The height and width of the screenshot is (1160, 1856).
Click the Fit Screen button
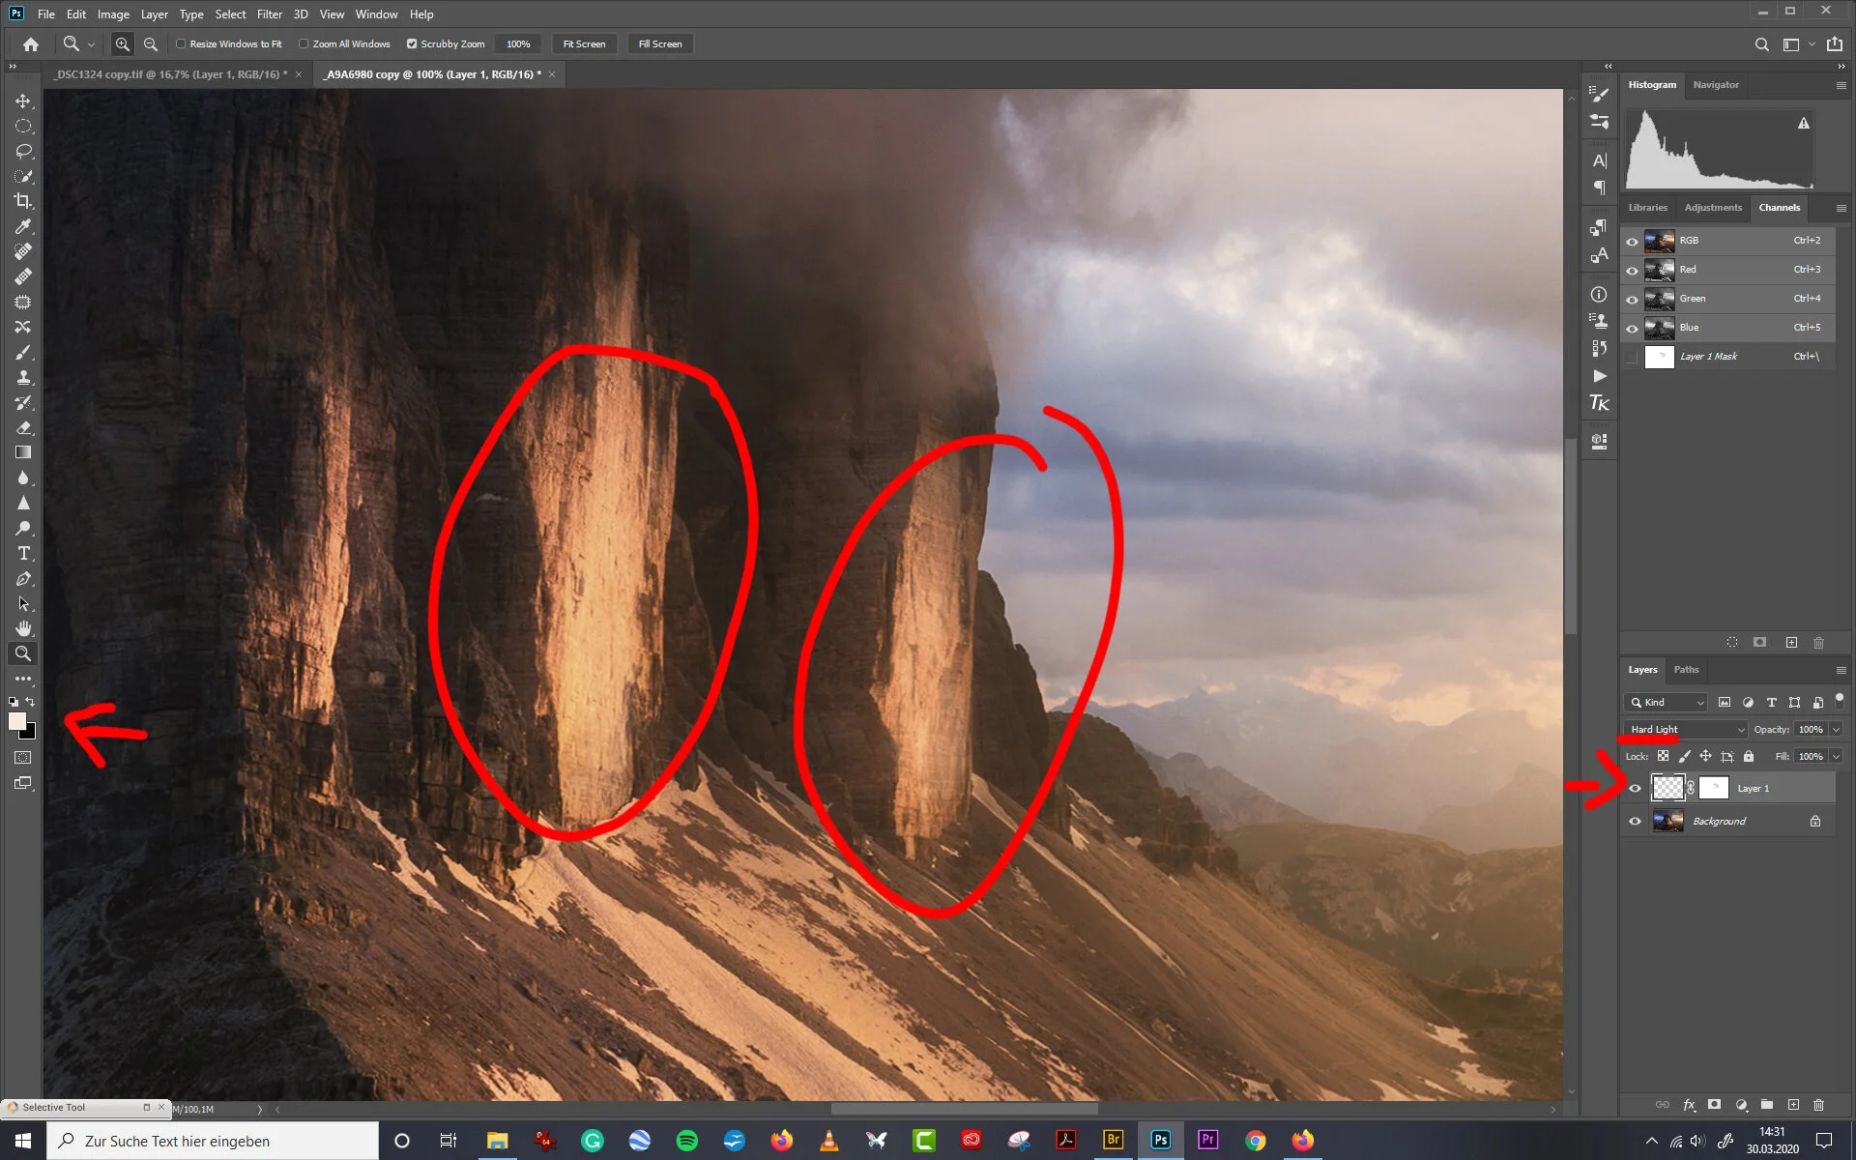pyautogui.click(x=584, y=43)
